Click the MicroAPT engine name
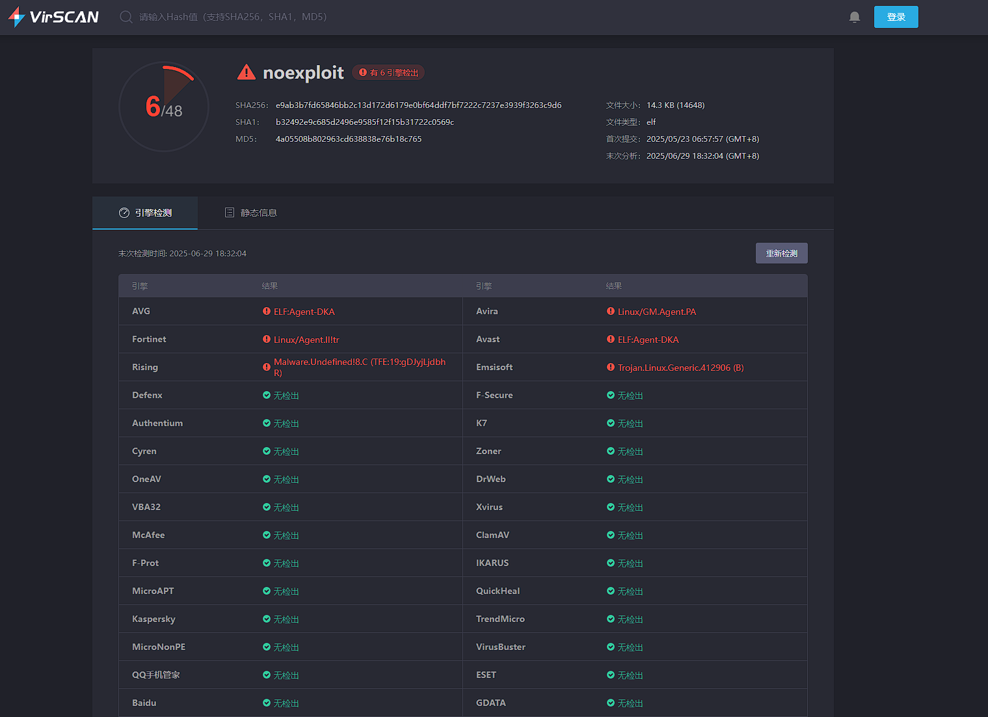Screen dimensions: 988x717 tap(153, 591)
